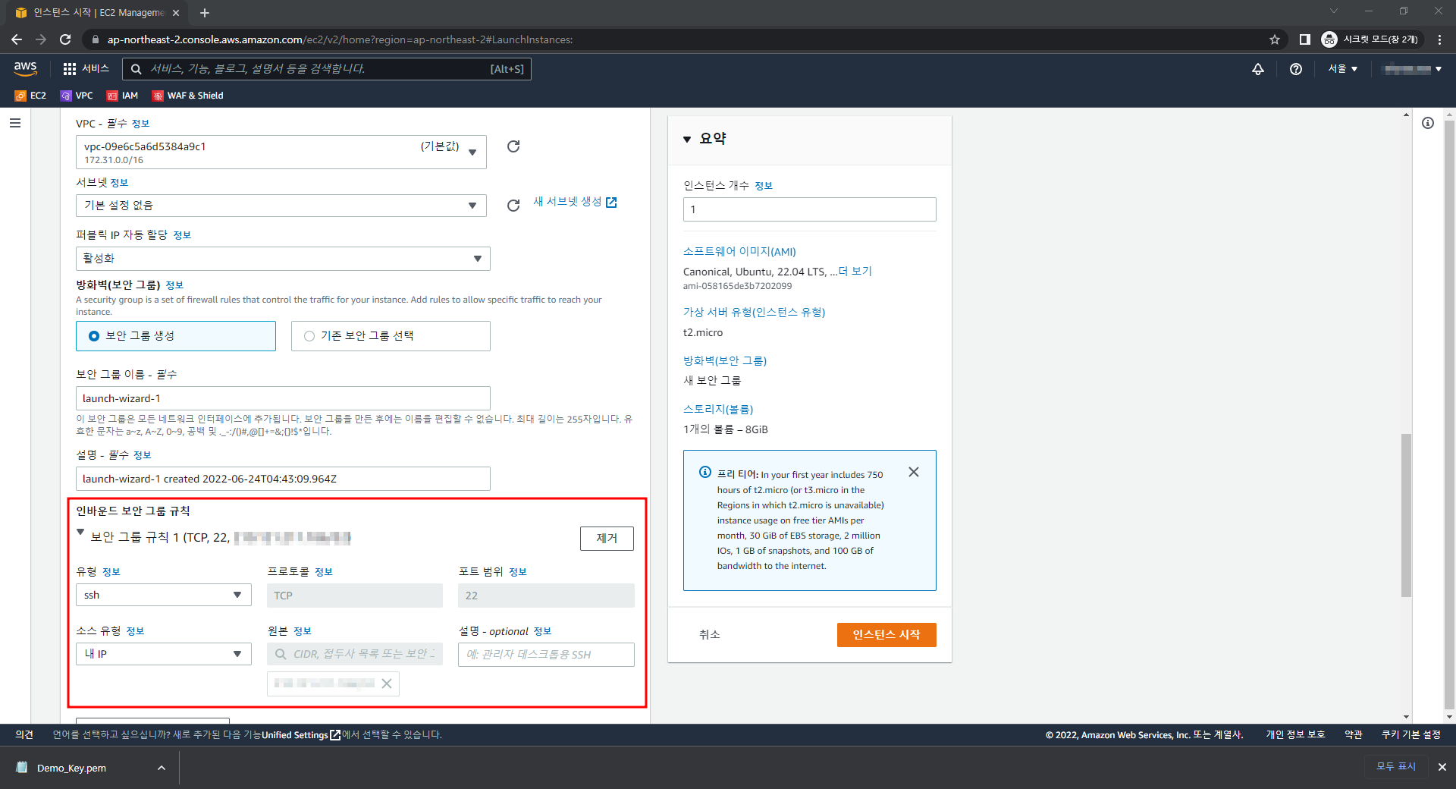Click the source CIDR search field

point(355,654)
